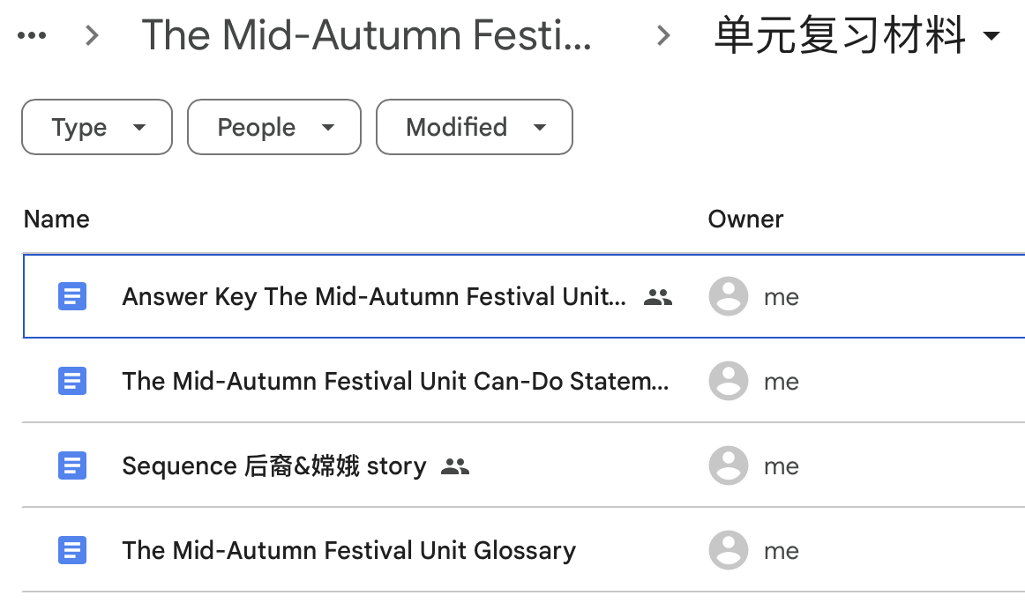Sort files by the Name column header
Image resolution: width=1025 pixels, height=603 pixels.
tap(56, 219)
